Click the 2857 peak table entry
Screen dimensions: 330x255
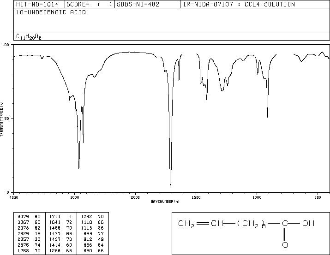[x=23, y=239]
